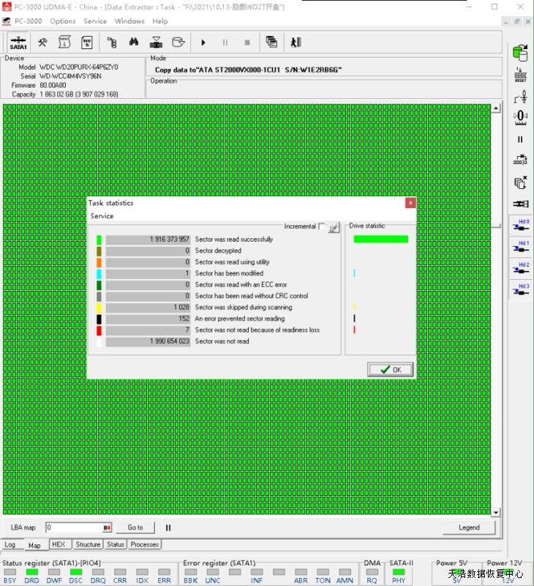Viewport: 534px width, 586px height.
Task: Open the binoculars search tool
Action: 134,42
